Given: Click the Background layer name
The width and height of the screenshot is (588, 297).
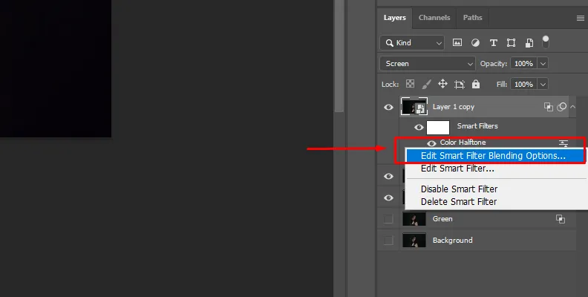Looking at the screenshot, I should [x=453, y=240].
